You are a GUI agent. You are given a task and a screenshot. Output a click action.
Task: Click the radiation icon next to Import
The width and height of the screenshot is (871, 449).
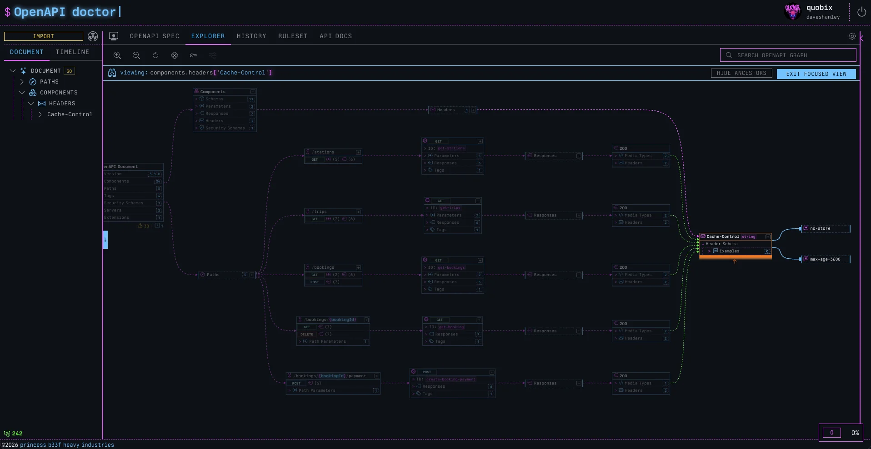[93, 36]
